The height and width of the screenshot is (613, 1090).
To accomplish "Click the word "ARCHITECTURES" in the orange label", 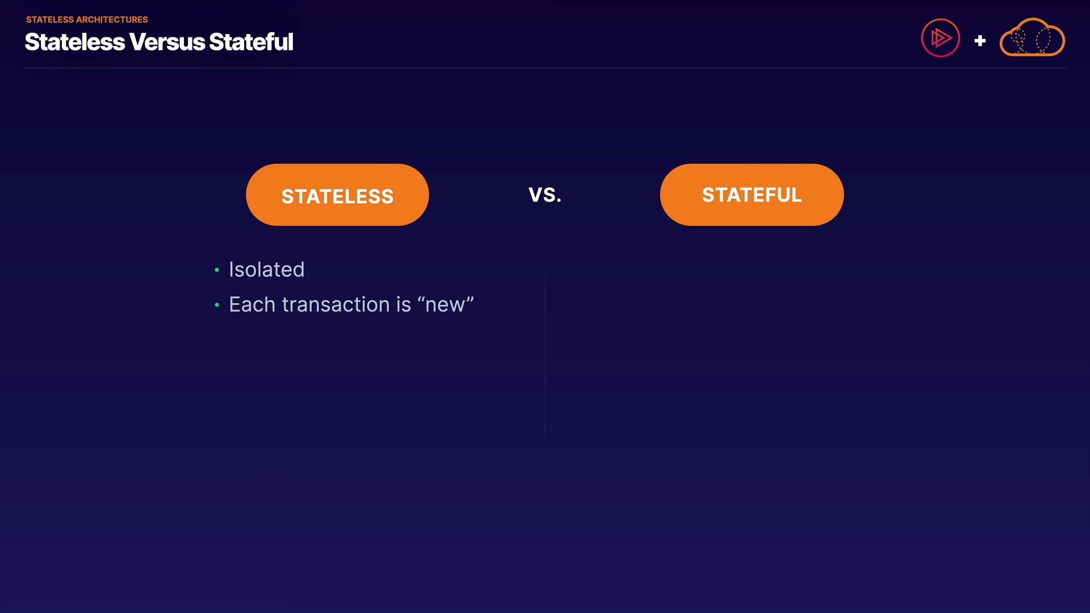I will click(112, 19).
